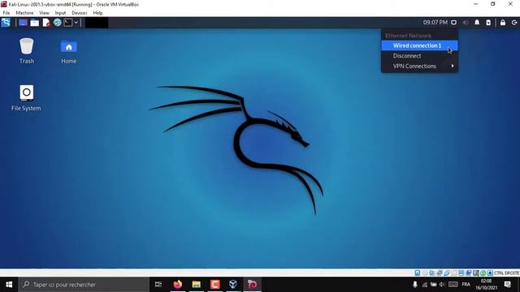
Task: Select the Home folder desktop icon
Action: (x=68, y=52)
